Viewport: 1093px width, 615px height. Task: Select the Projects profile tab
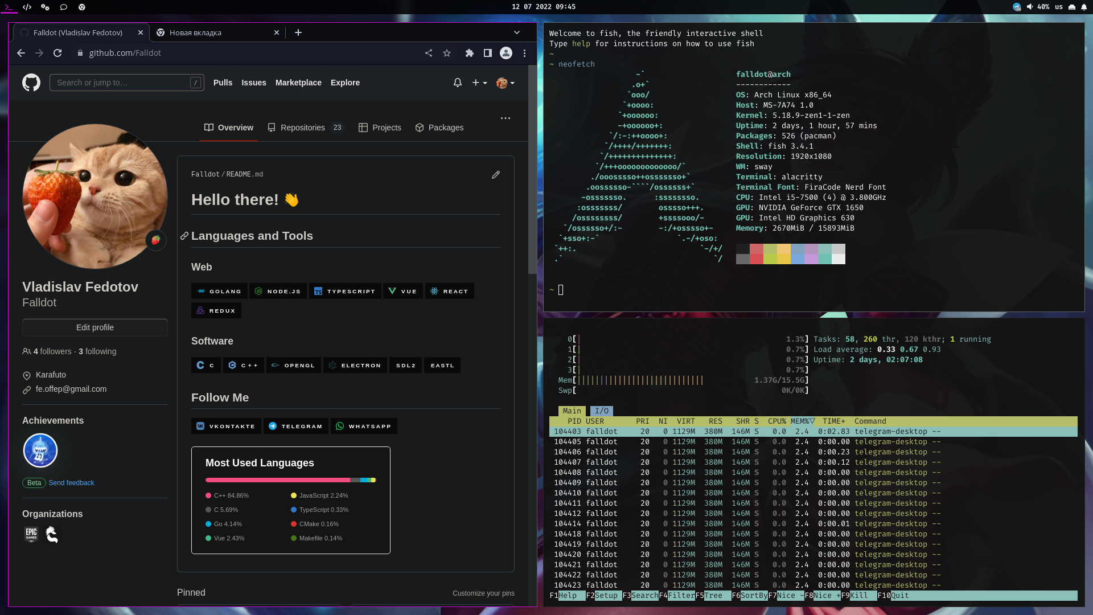point(380,128)
